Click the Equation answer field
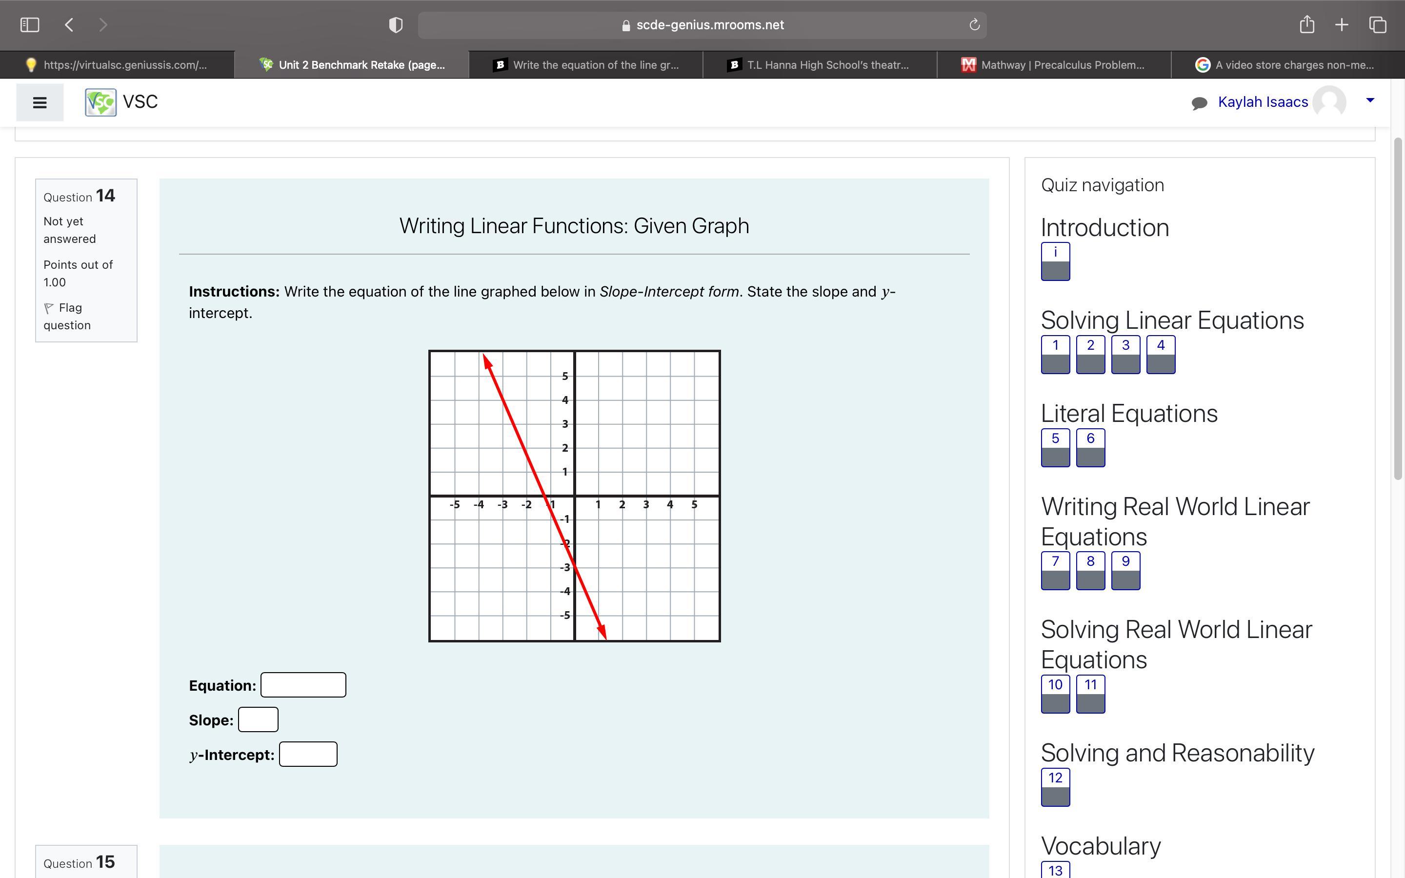Image resolution: width=1405 pixels, height=878 pixels. coord(303,685)
